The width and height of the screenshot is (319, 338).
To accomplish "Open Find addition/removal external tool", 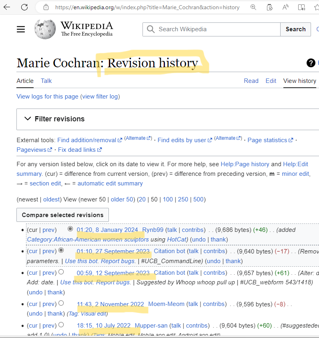I will (x=90, y=140).
